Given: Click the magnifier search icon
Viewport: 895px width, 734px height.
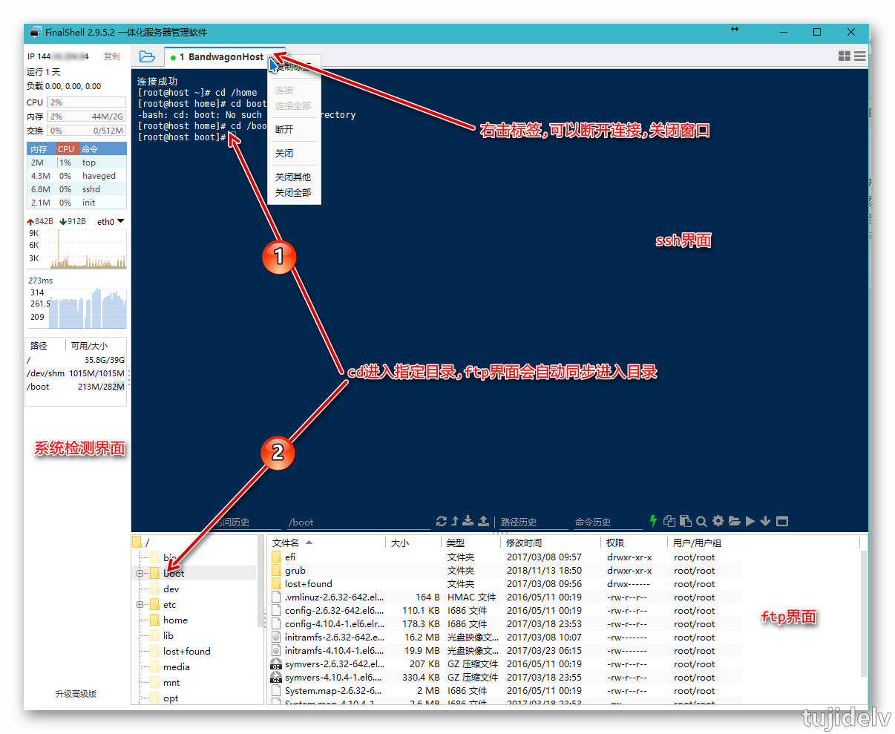Looking at the screenshot, I should point(701,521).
